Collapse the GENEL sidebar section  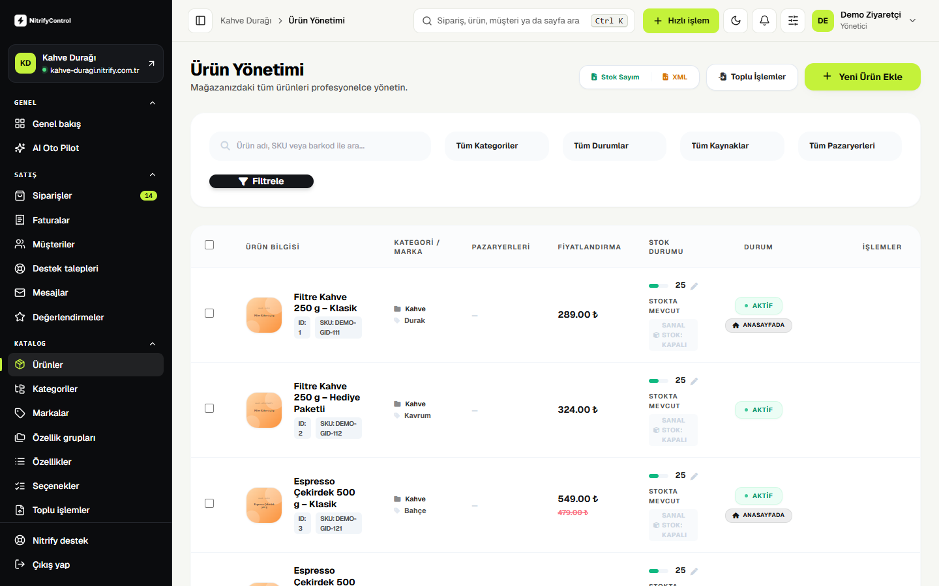tap(153, 103)
